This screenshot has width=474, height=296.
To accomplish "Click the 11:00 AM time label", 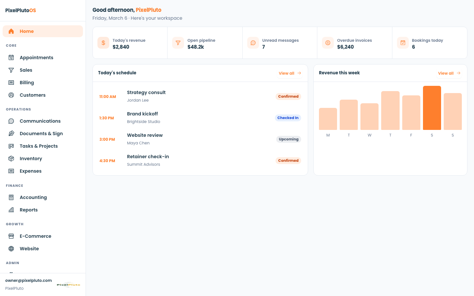I will pyautogui.click(x=108, y=97).
